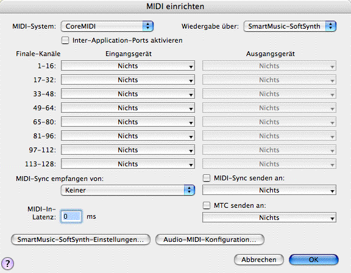Open Audio-MIDI-Konfiguration button

tap(210, 239)
